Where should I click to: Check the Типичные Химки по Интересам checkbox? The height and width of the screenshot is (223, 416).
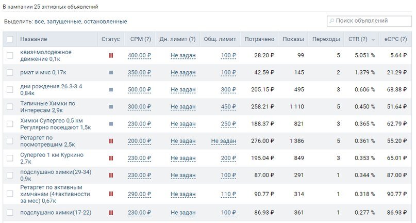(10, 106)
